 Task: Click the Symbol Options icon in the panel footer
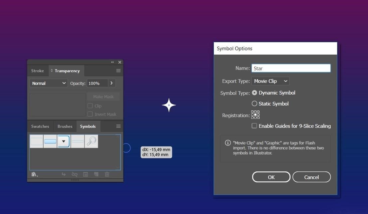86,174
